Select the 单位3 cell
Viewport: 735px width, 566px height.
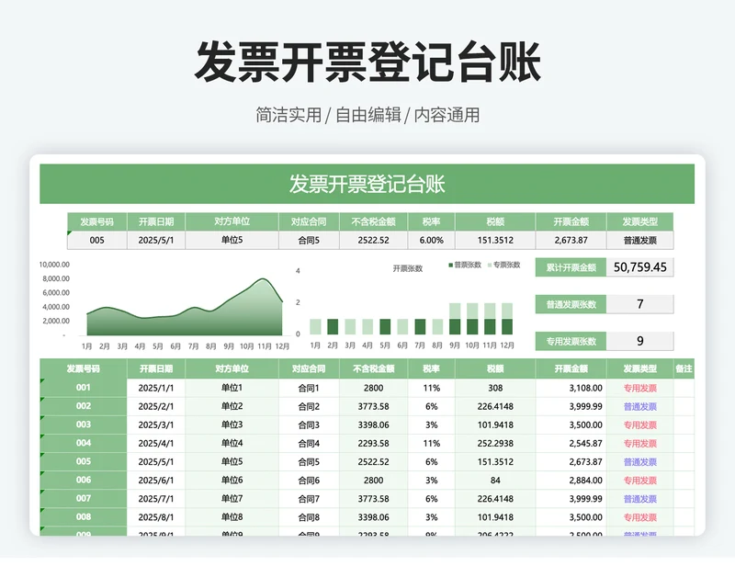coord(232,424)
